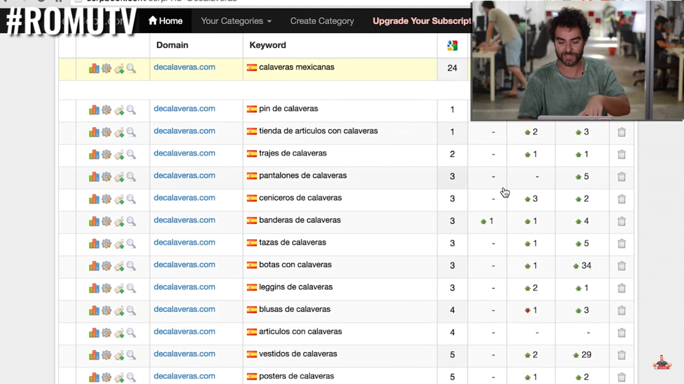
Task: Open bar chart for banderas de calaveras
Action: (x=94, y=221)
